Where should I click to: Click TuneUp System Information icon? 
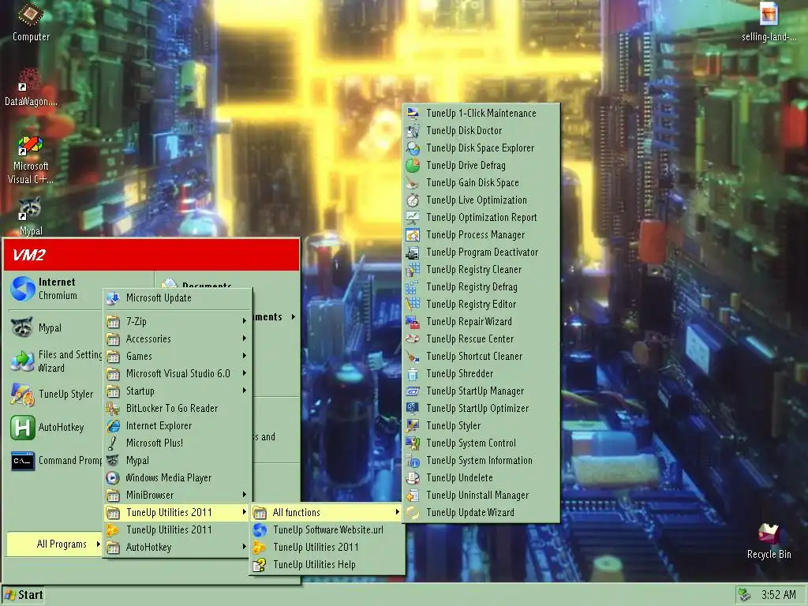[x=413, y=461]
